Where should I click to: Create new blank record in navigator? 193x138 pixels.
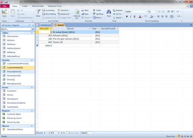pyautogui.click(x=65, y=133)
